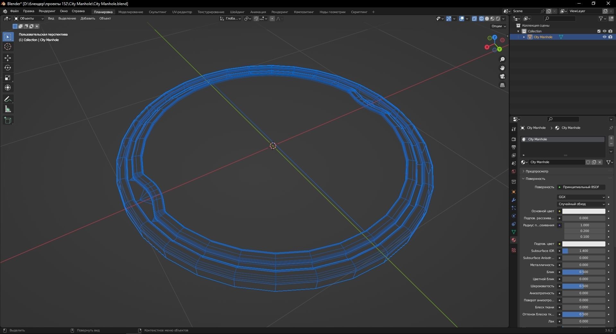Disable City Manhole in renders via camera icon
The height and width of the screenshot is (334, 616).
[x=610, y=37]
